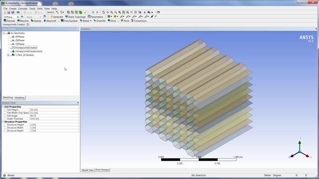Switch to the Print Preview tab
Image resolution: width=319 pixels, height=179 pixels.
point(102,170)
